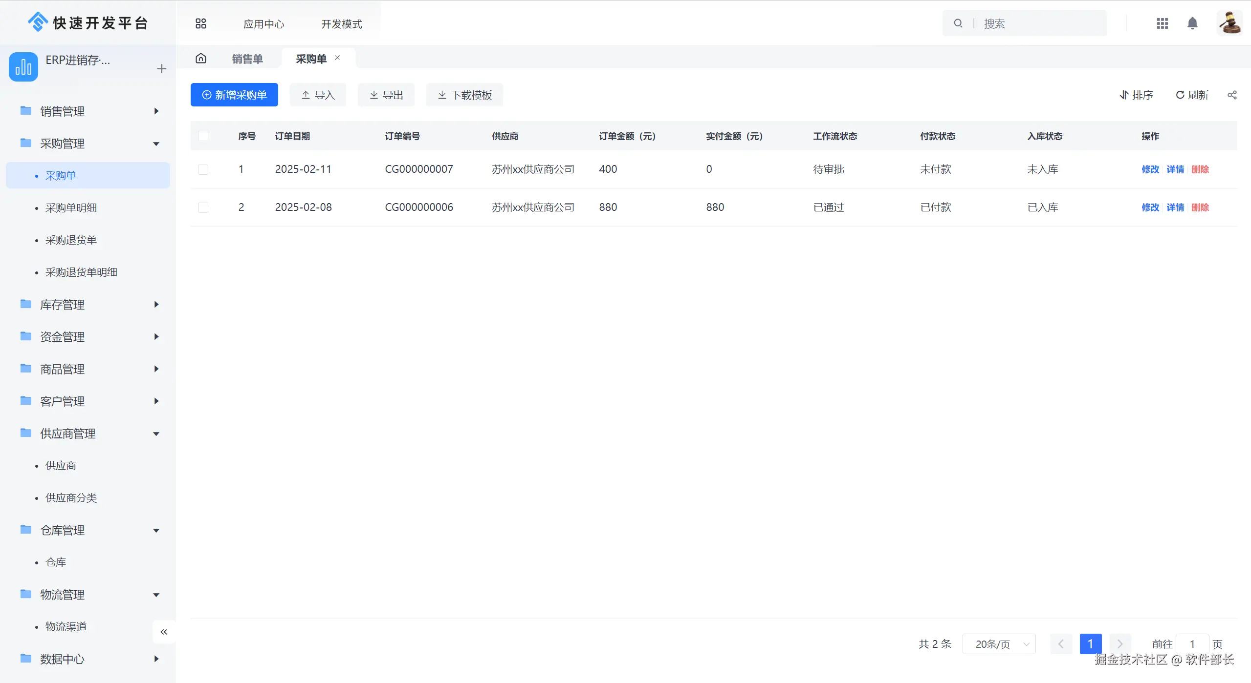Screen dimensions: 1251x683
Task: Check the row for order CG000000007
Action: click(203, 169)
